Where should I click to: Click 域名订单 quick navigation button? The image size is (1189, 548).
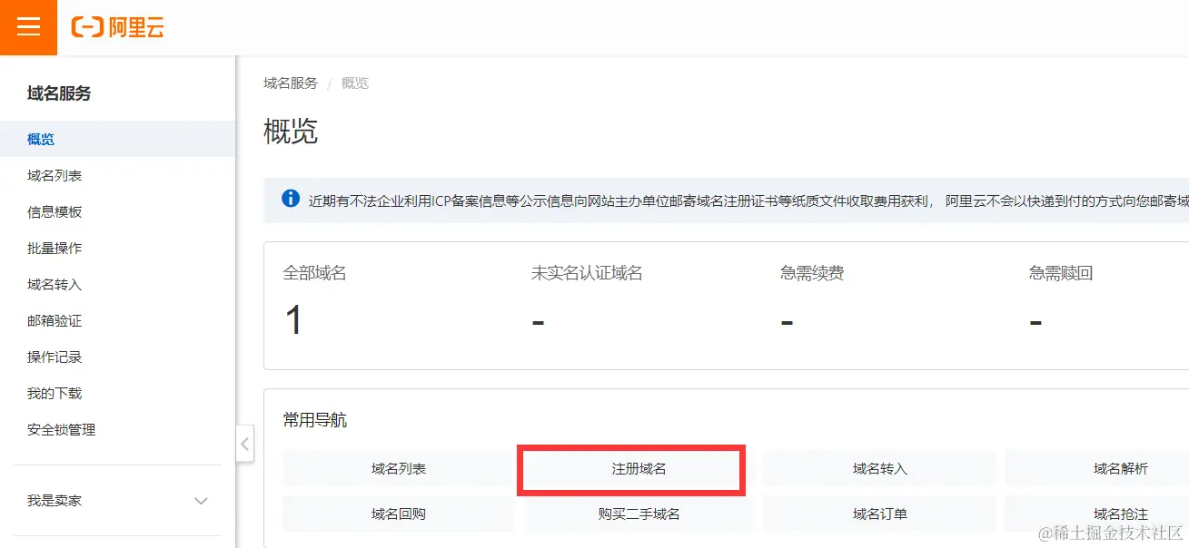(879, 514)
